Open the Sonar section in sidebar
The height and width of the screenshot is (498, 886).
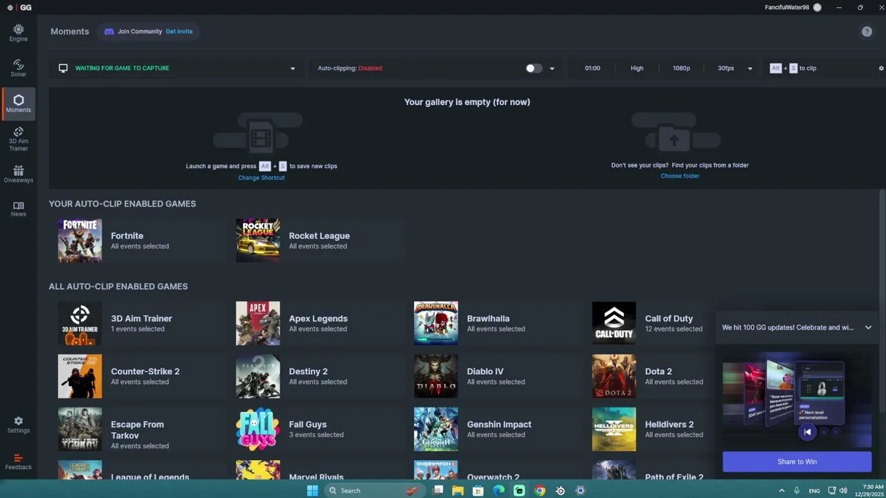18,68
